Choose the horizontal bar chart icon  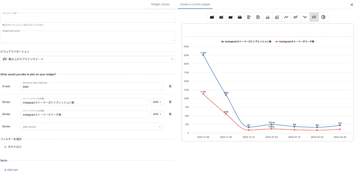click(x=249, y=17)
